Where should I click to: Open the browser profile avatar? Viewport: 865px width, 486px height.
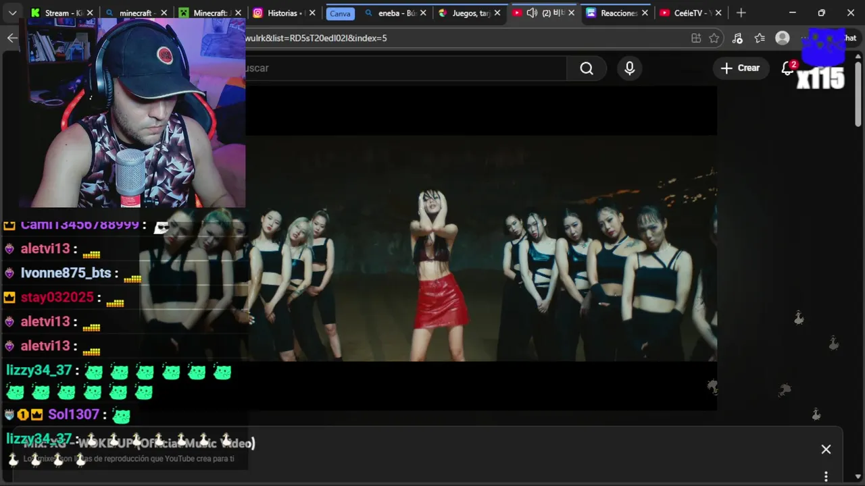[x=783, y=38]
